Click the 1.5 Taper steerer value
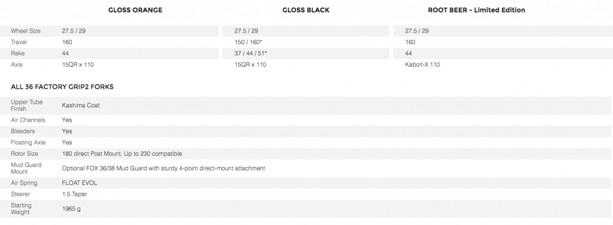 (74, 194)
